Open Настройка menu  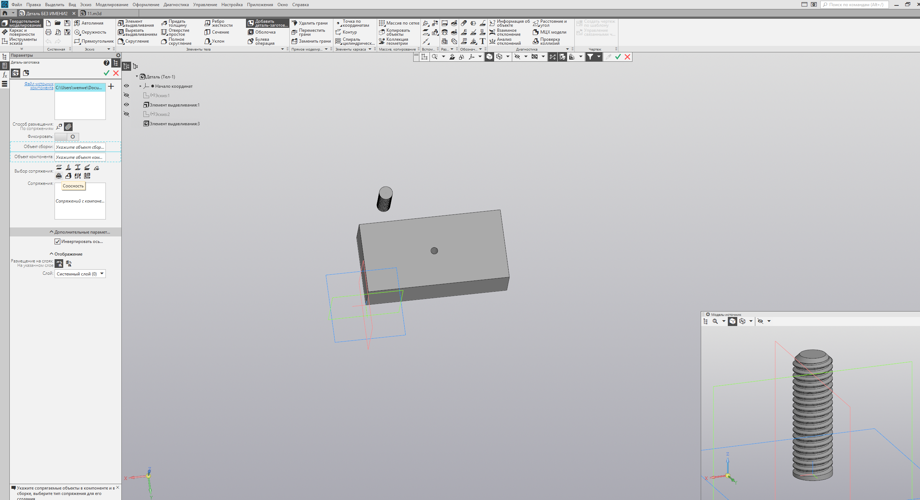(x=232, y=5)
